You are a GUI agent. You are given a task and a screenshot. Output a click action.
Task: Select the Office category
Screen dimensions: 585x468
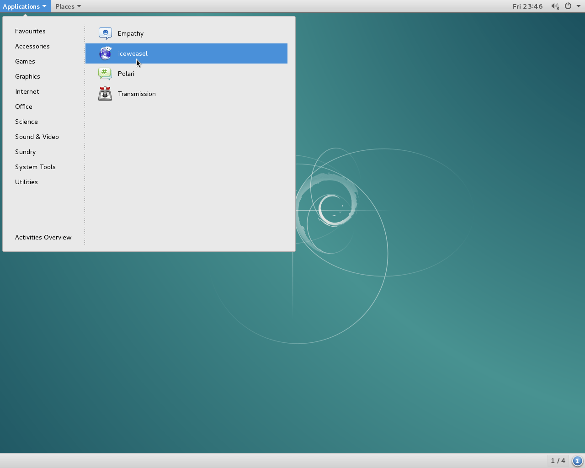pos(24,106)
